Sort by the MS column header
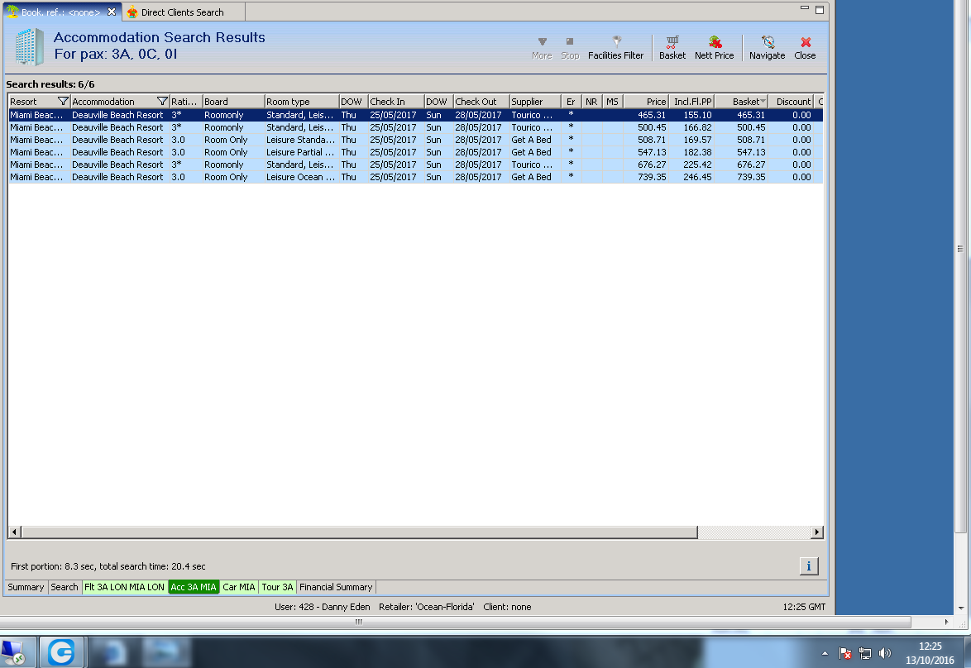 pos(612,102)
